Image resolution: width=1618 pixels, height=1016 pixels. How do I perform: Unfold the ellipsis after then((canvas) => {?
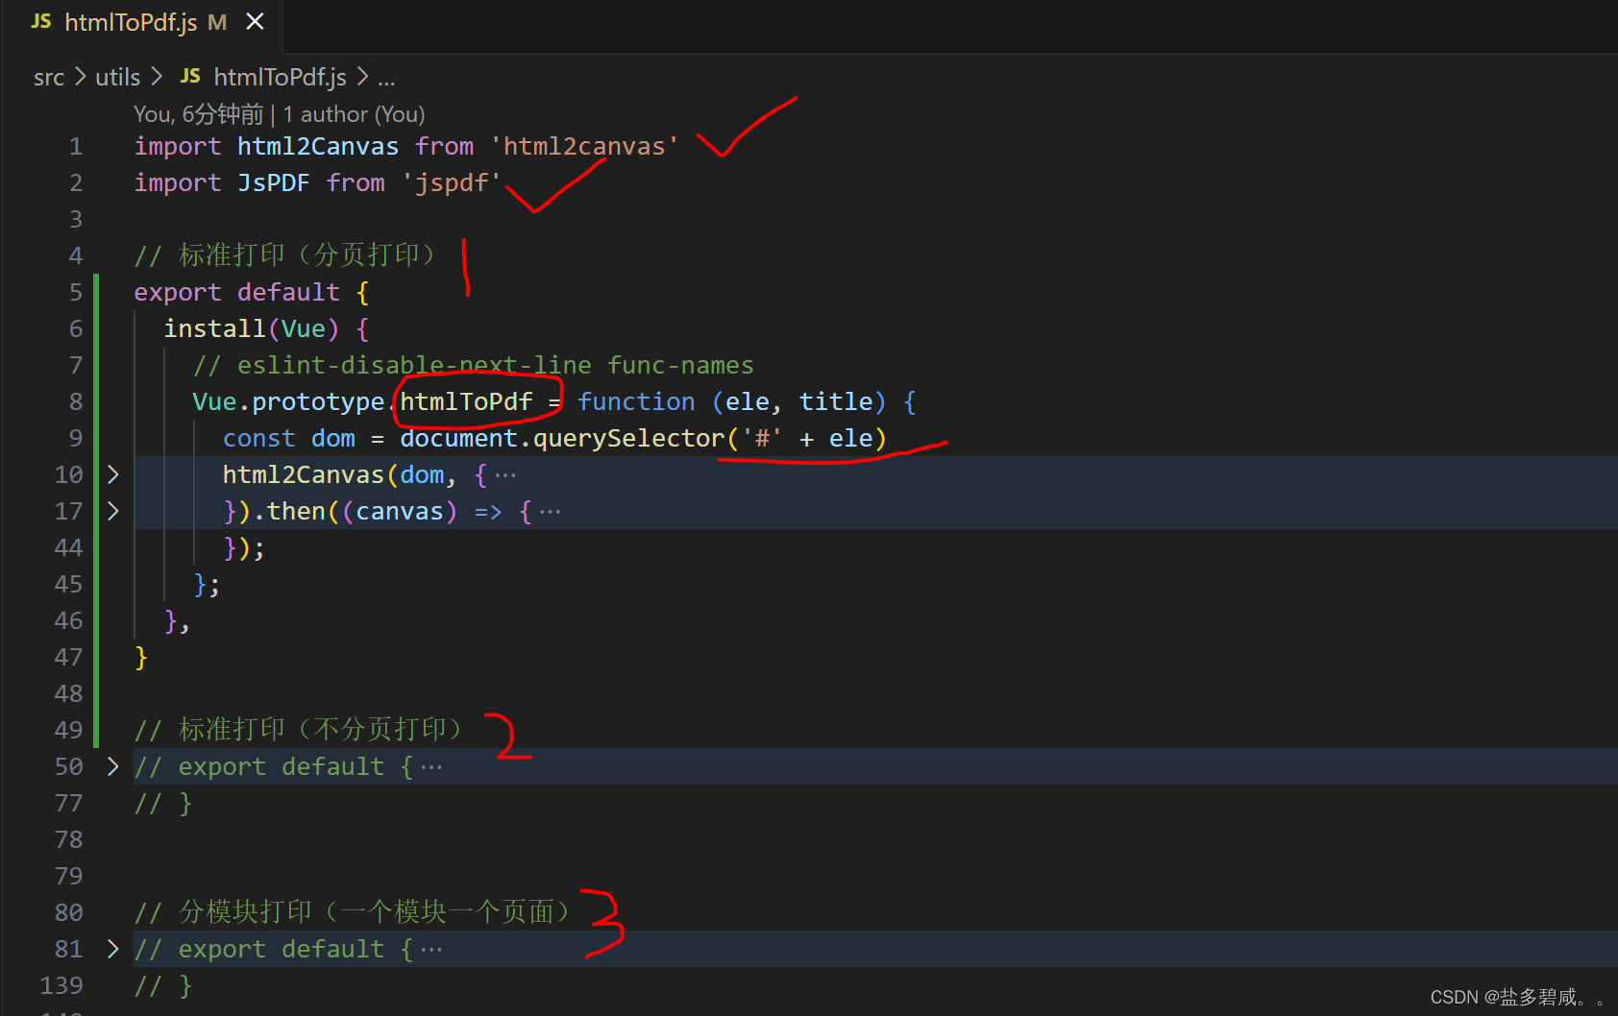pos(550,512)
